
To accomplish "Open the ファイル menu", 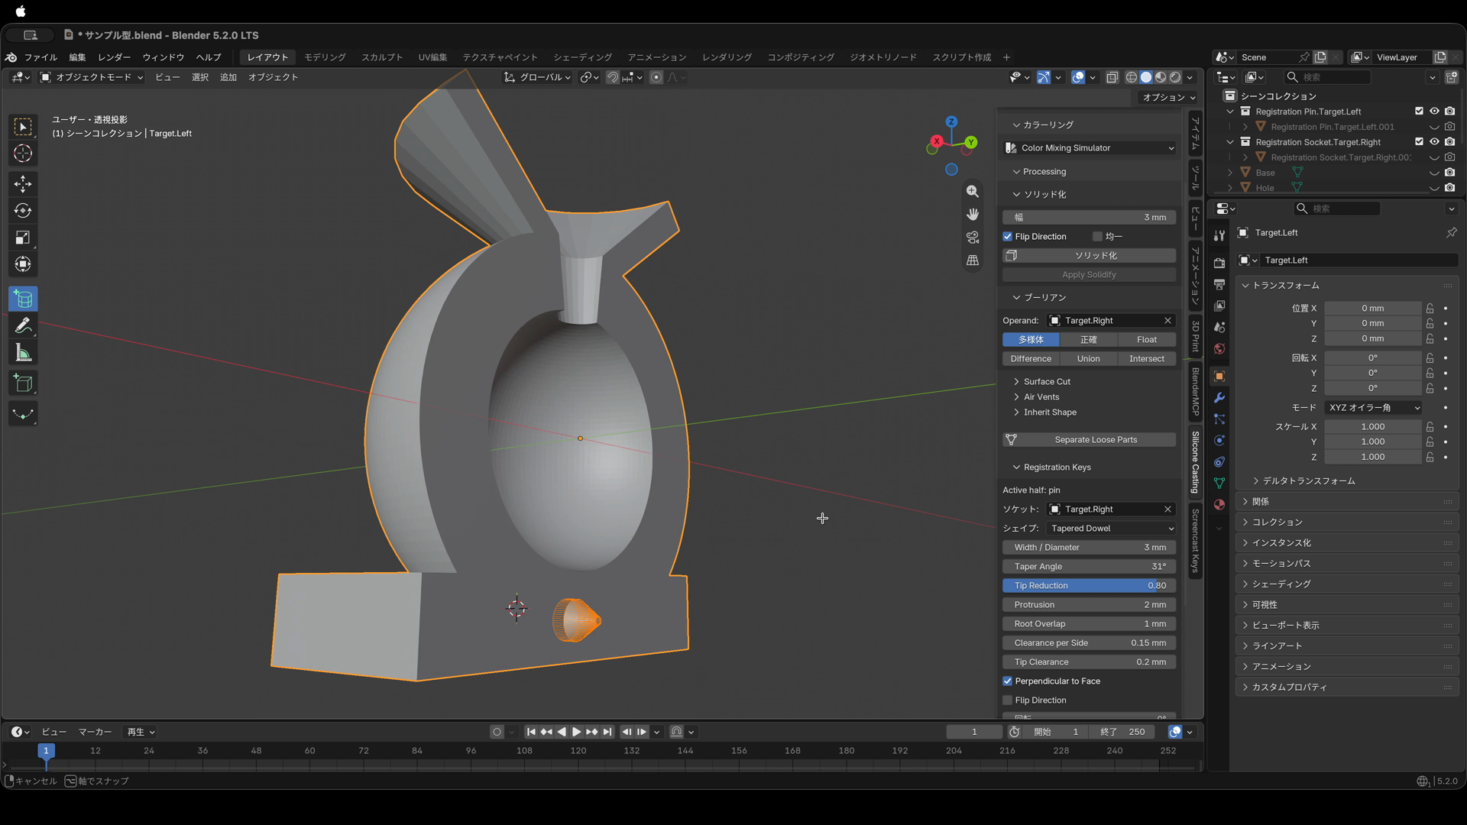I will [40, 57].
